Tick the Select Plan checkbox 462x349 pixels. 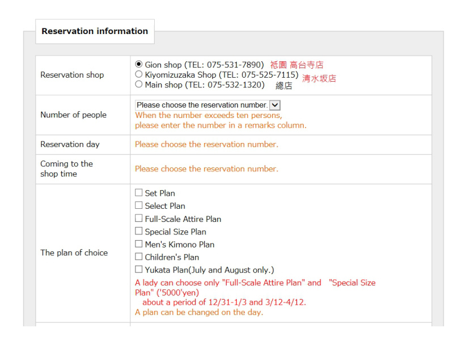coord(138,205)
